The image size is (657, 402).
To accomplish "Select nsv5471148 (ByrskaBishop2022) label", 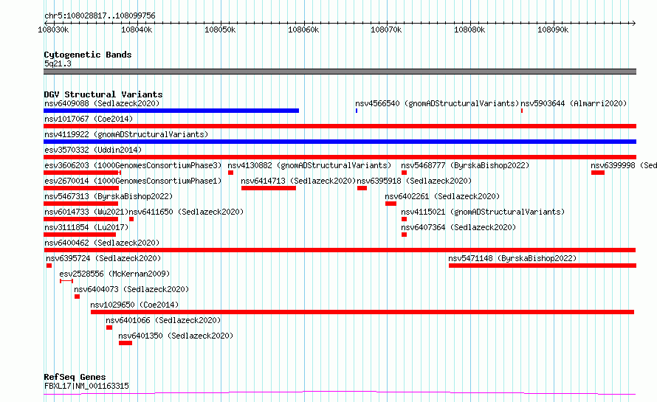I will (512, 258).
